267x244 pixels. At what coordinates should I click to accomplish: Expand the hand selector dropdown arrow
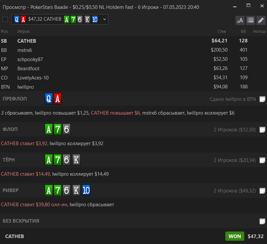(105, 19)
